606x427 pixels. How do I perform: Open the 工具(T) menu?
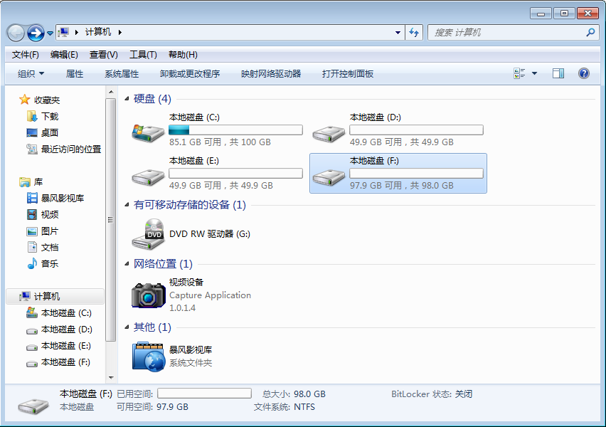[x=143, y=55]
